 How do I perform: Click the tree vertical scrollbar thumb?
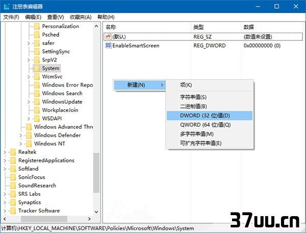96,173
